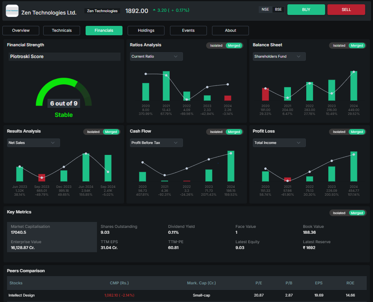Select Isolated in Profit Loss panel

coord(339,132)
